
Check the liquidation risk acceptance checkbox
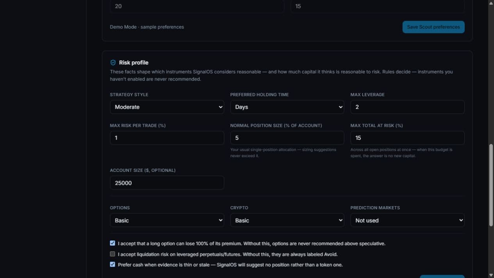[112, 254]
